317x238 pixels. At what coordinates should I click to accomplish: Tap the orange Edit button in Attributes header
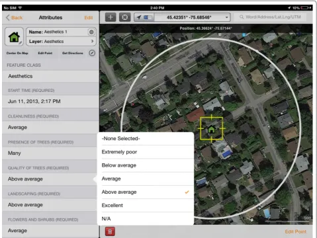pyautogui.click(x=89, y=18)
